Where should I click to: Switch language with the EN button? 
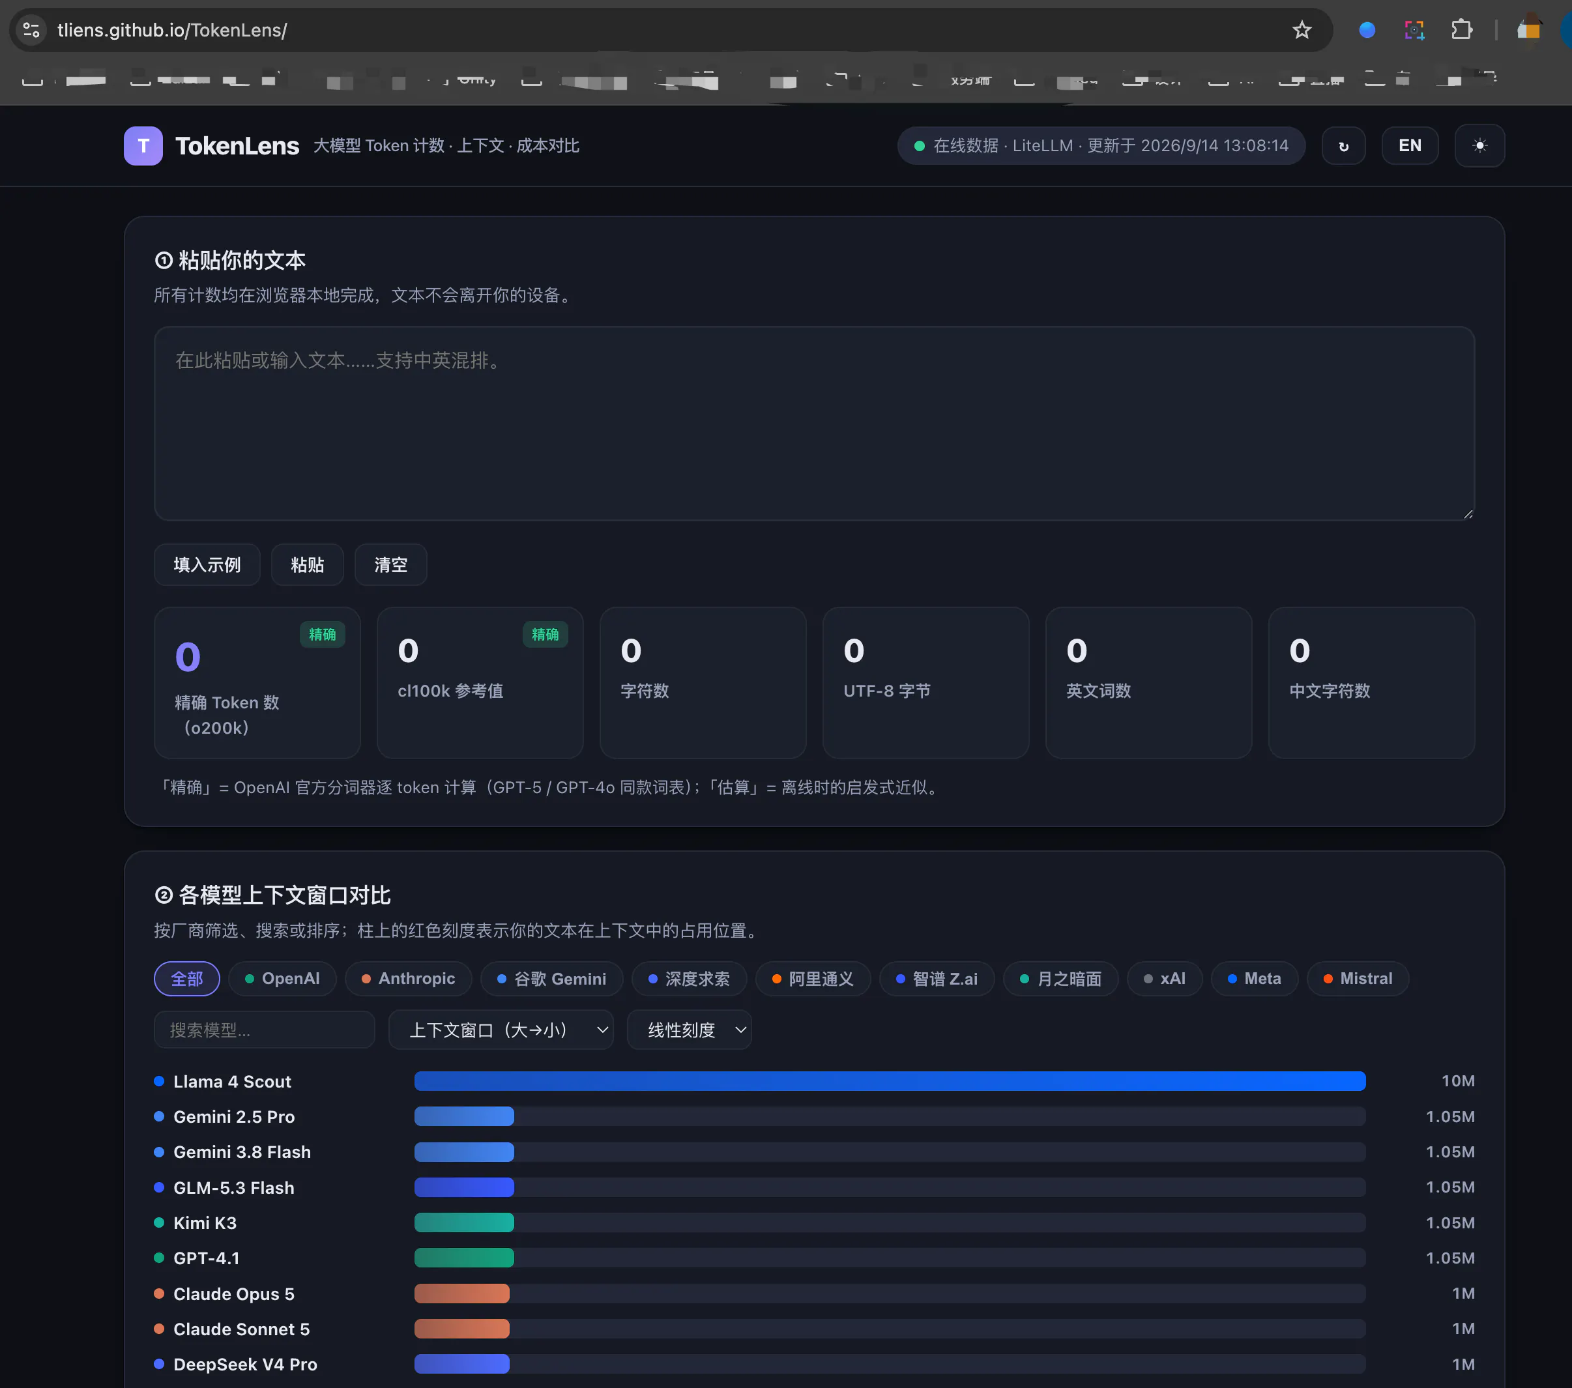coord(1410,146)
